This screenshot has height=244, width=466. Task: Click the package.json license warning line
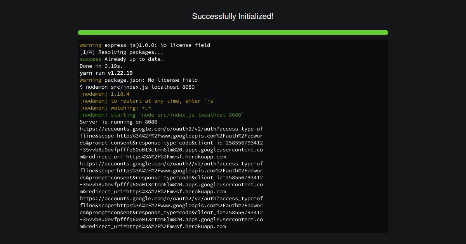(x=139, y=80)
